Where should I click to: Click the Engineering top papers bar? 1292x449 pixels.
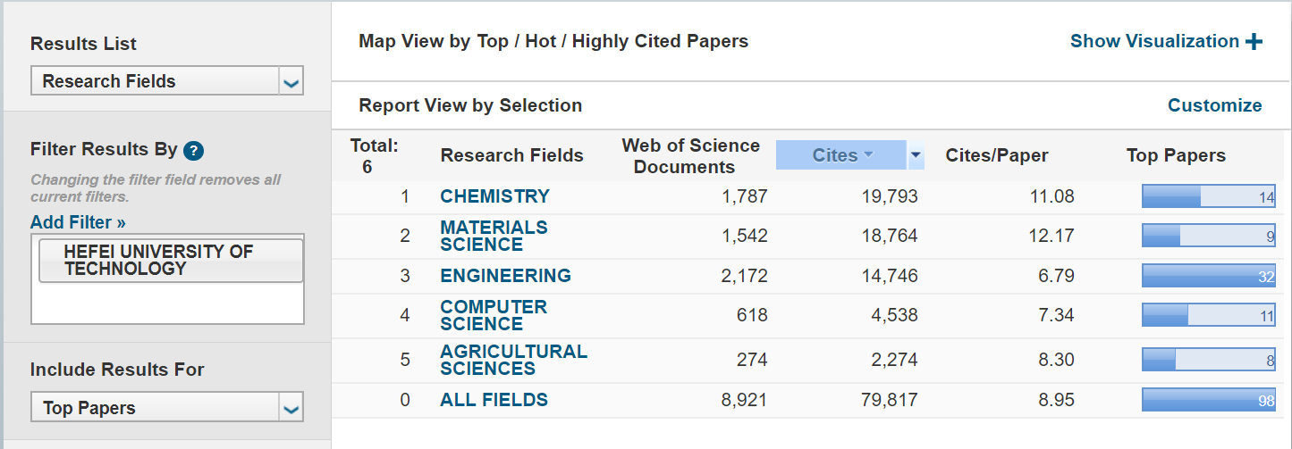tap(1208, 276)
